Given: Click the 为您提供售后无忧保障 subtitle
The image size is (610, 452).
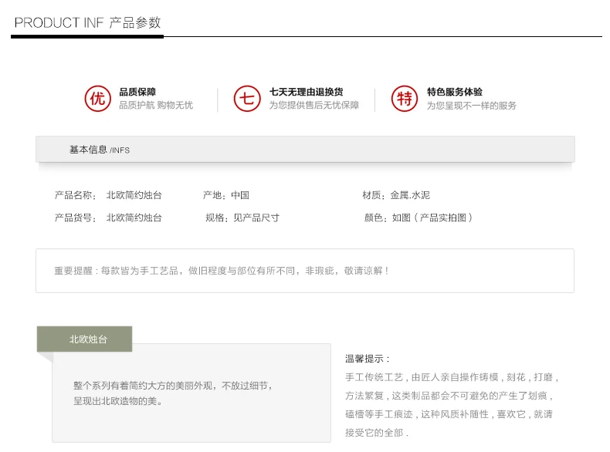Looking at the screenshot, I should [314, 106].
